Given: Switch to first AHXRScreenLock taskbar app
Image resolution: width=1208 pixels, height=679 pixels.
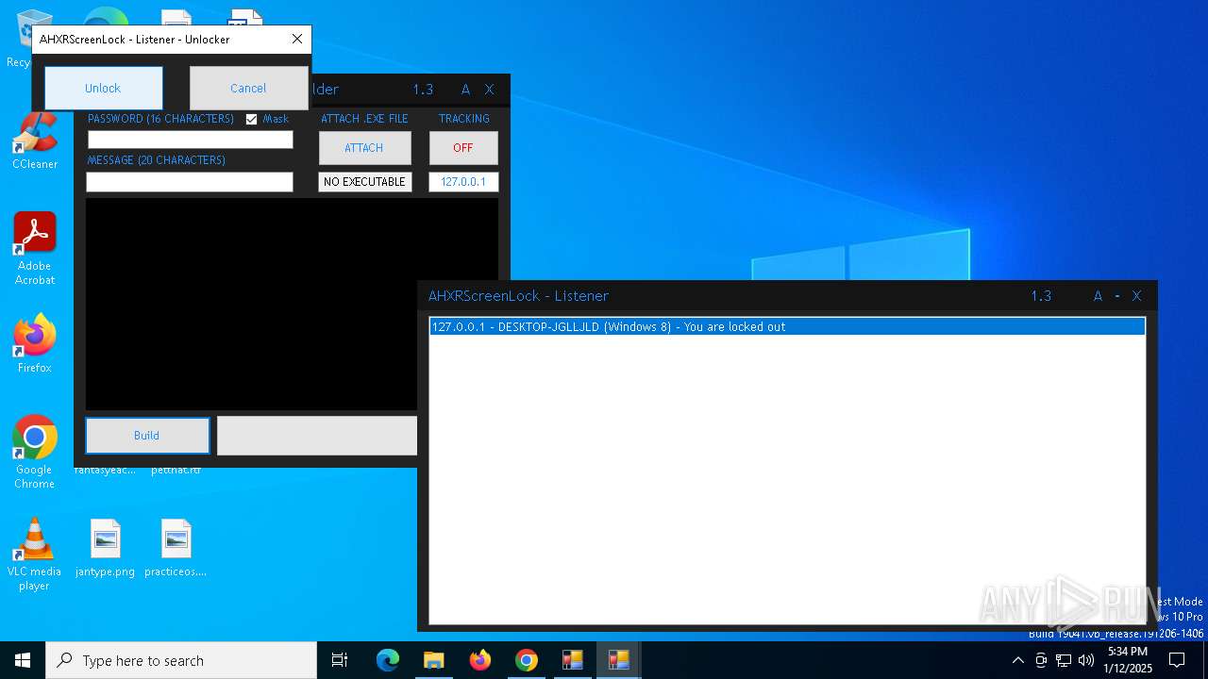Looking at the screenshot, I should click(573, 660).
